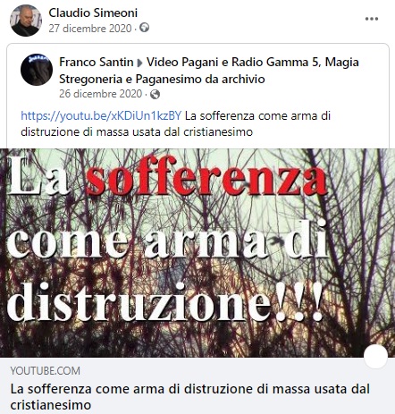The image size is (395, 414).
Task: Click Claudio Simeoni's profile picture
Action: tap(26, 21)
